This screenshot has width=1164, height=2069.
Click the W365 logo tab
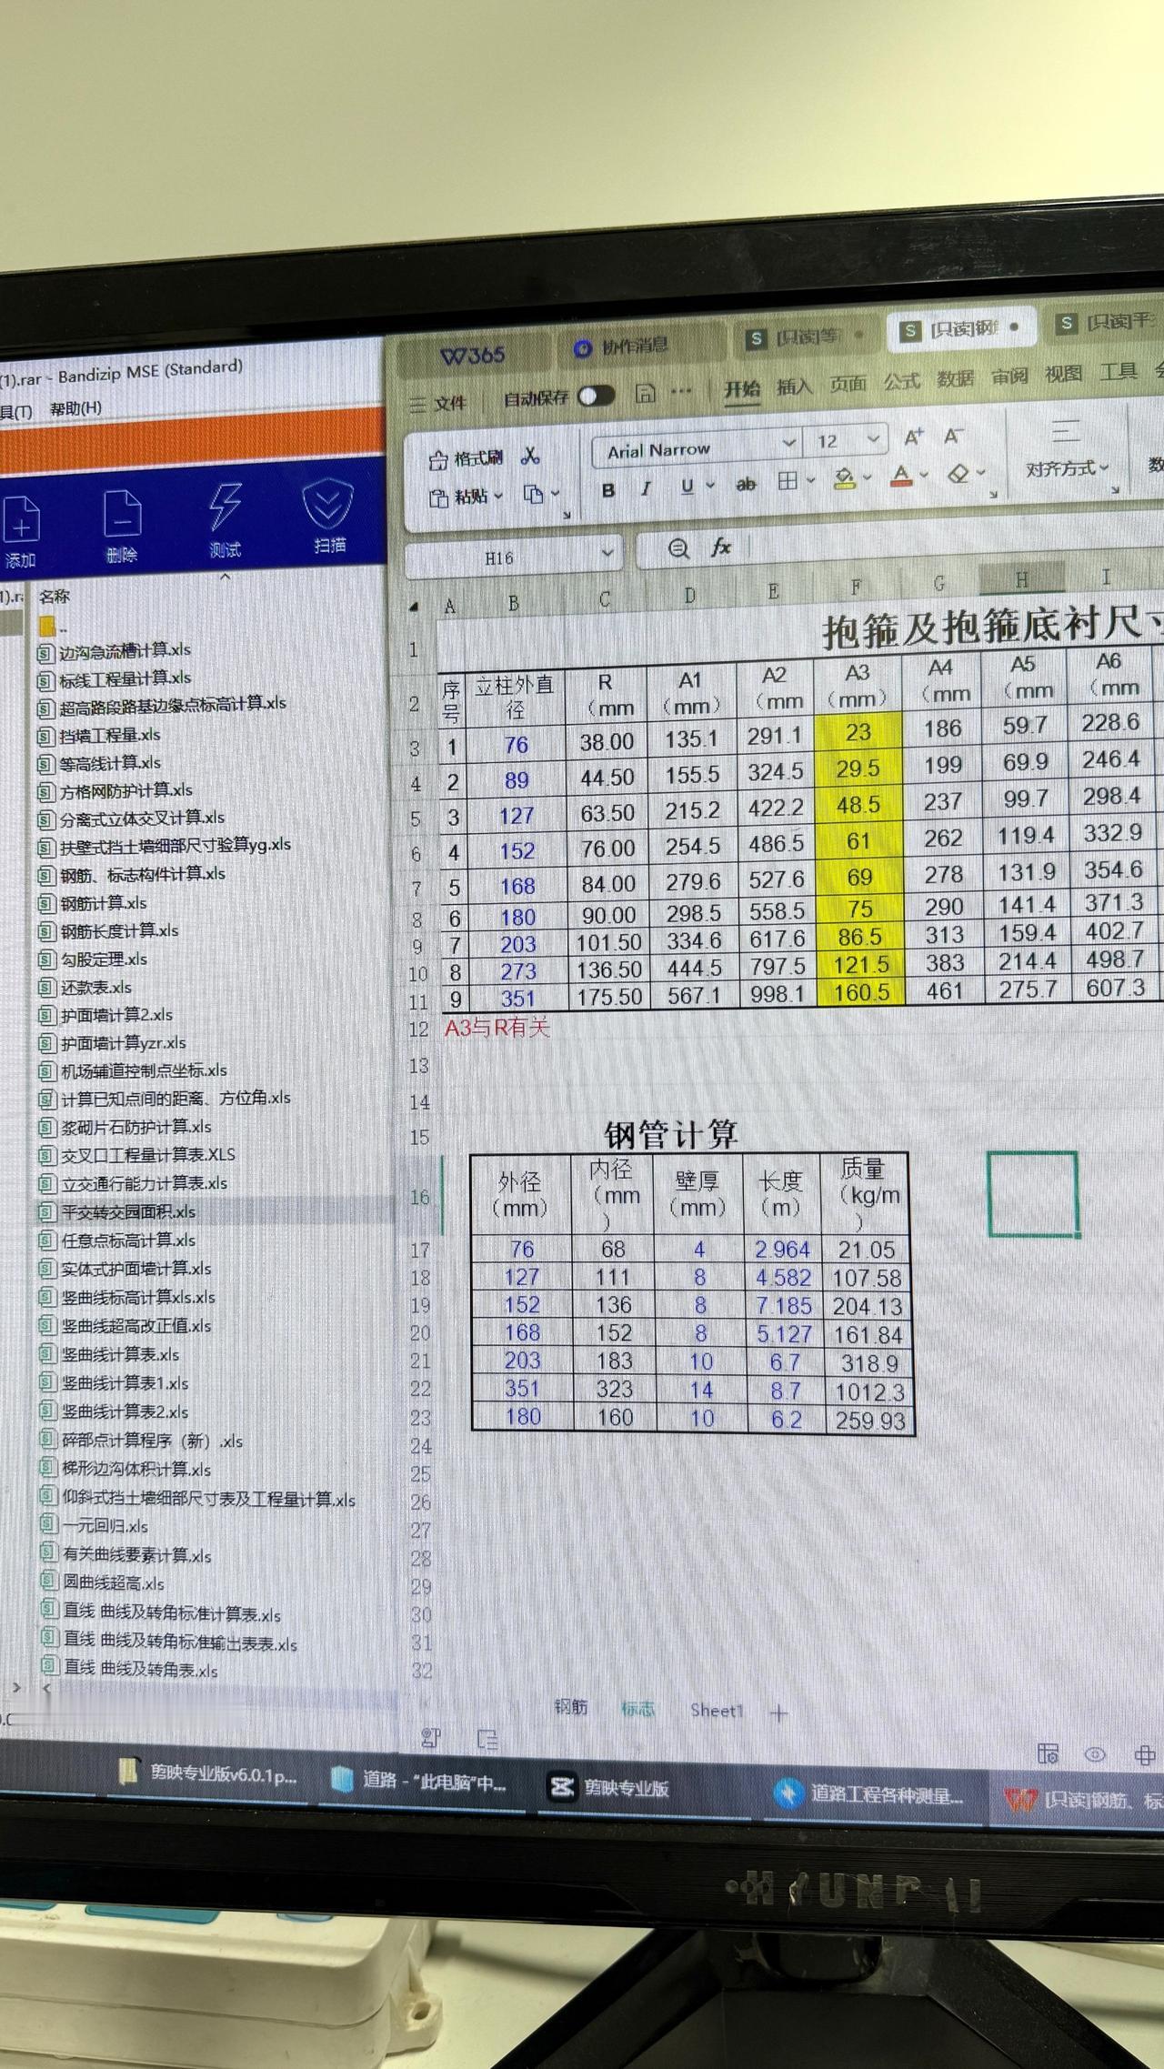click(x=473, y=356)
